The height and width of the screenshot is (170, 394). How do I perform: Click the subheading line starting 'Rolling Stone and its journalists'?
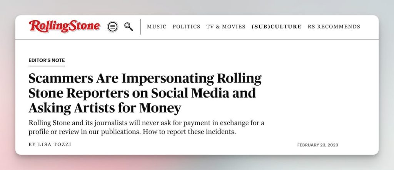pyautogui.click(x=146, y=123)
